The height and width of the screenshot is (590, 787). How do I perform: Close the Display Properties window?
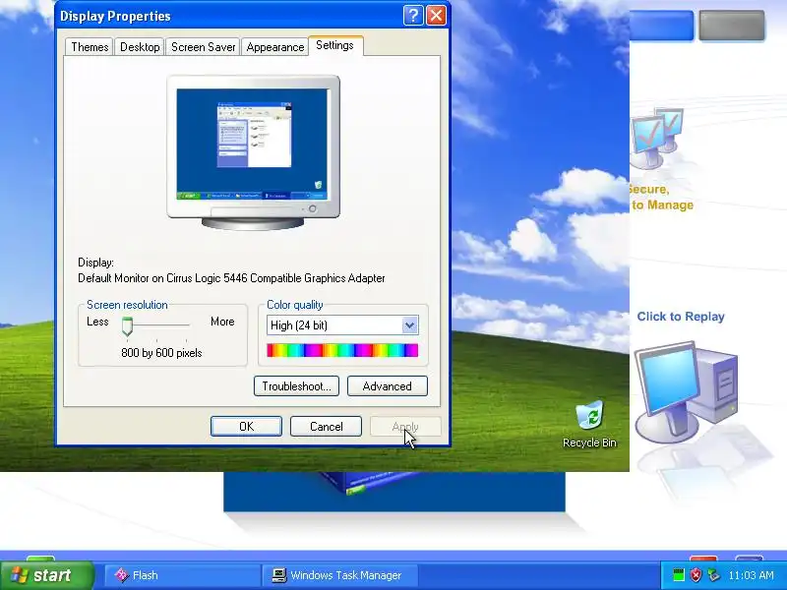tap(436, 16)
